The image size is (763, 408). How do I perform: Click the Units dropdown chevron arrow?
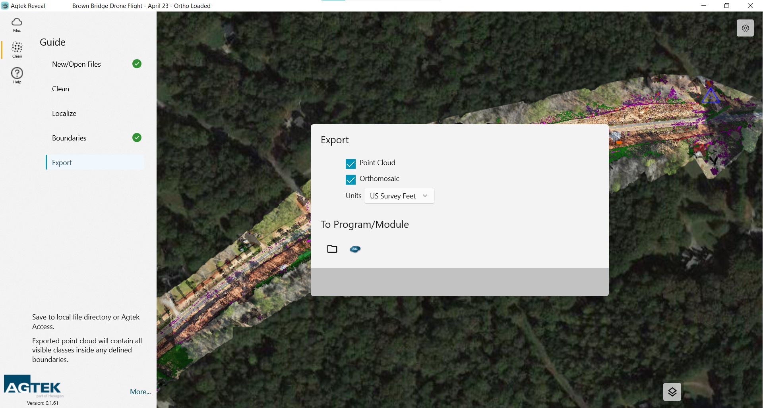(x=425, y=196)
